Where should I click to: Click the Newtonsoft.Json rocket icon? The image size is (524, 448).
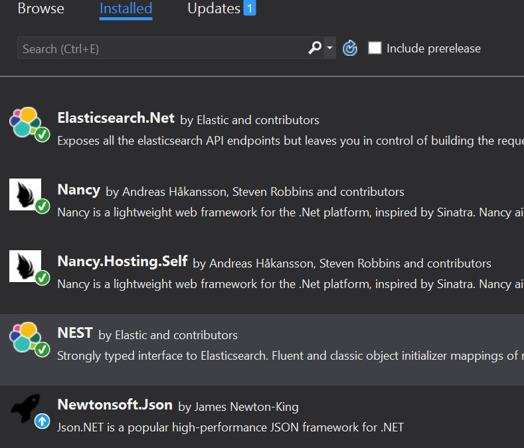click(26, 408)
